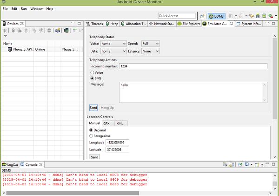This screenshot has width=279, height=196.
Task: Open the Edit menu
Action: point(14,9)
